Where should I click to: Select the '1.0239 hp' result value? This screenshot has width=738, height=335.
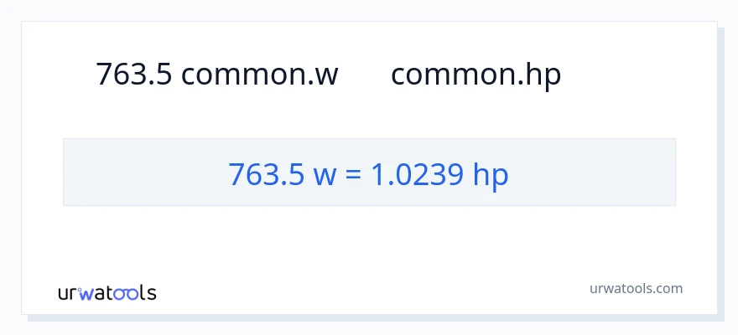[x=439, y=173]
